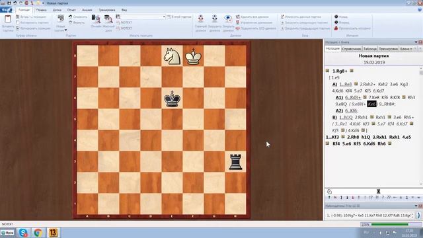Click the Default engine icon
The width and height of the screenshot is (423, 238).
click(x=201, y=19)
